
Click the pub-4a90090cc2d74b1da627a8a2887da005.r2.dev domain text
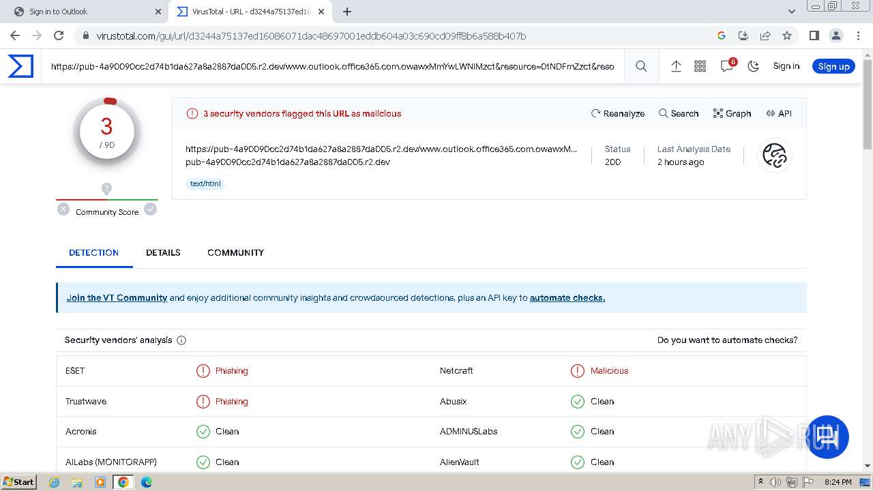click(x=288, y=162)
